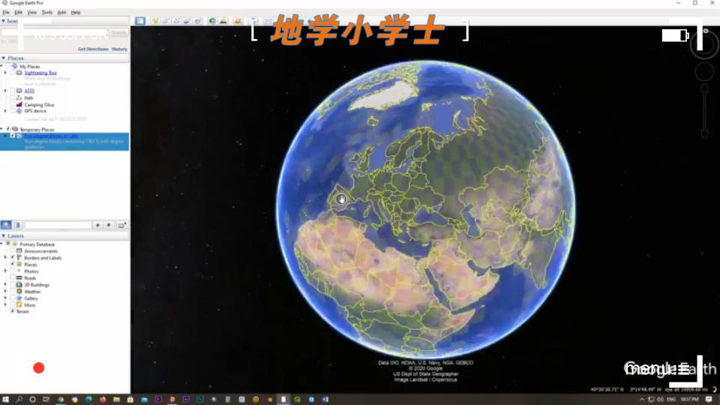
Task: Toggle the sidebar visibility toolbar icon
Action: 140,21
